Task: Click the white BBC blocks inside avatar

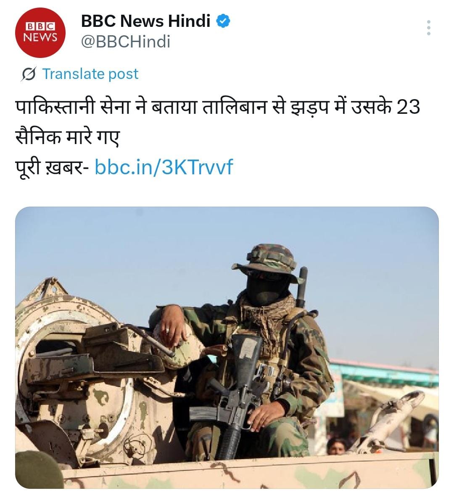Action: 40,26
